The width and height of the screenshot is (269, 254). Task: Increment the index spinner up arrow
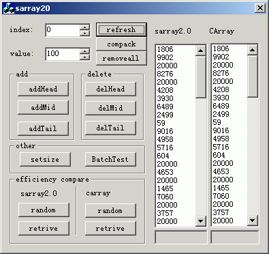pyautogui.click(x=84, y=27)
